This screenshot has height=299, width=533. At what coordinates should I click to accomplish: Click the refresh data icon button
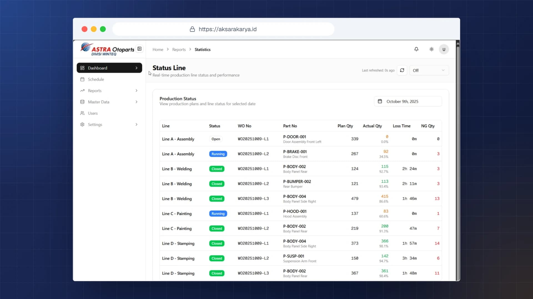click(402, 70)
